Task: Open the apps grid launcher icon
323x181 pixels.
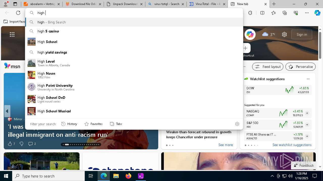Action: [x=12, y=34]
